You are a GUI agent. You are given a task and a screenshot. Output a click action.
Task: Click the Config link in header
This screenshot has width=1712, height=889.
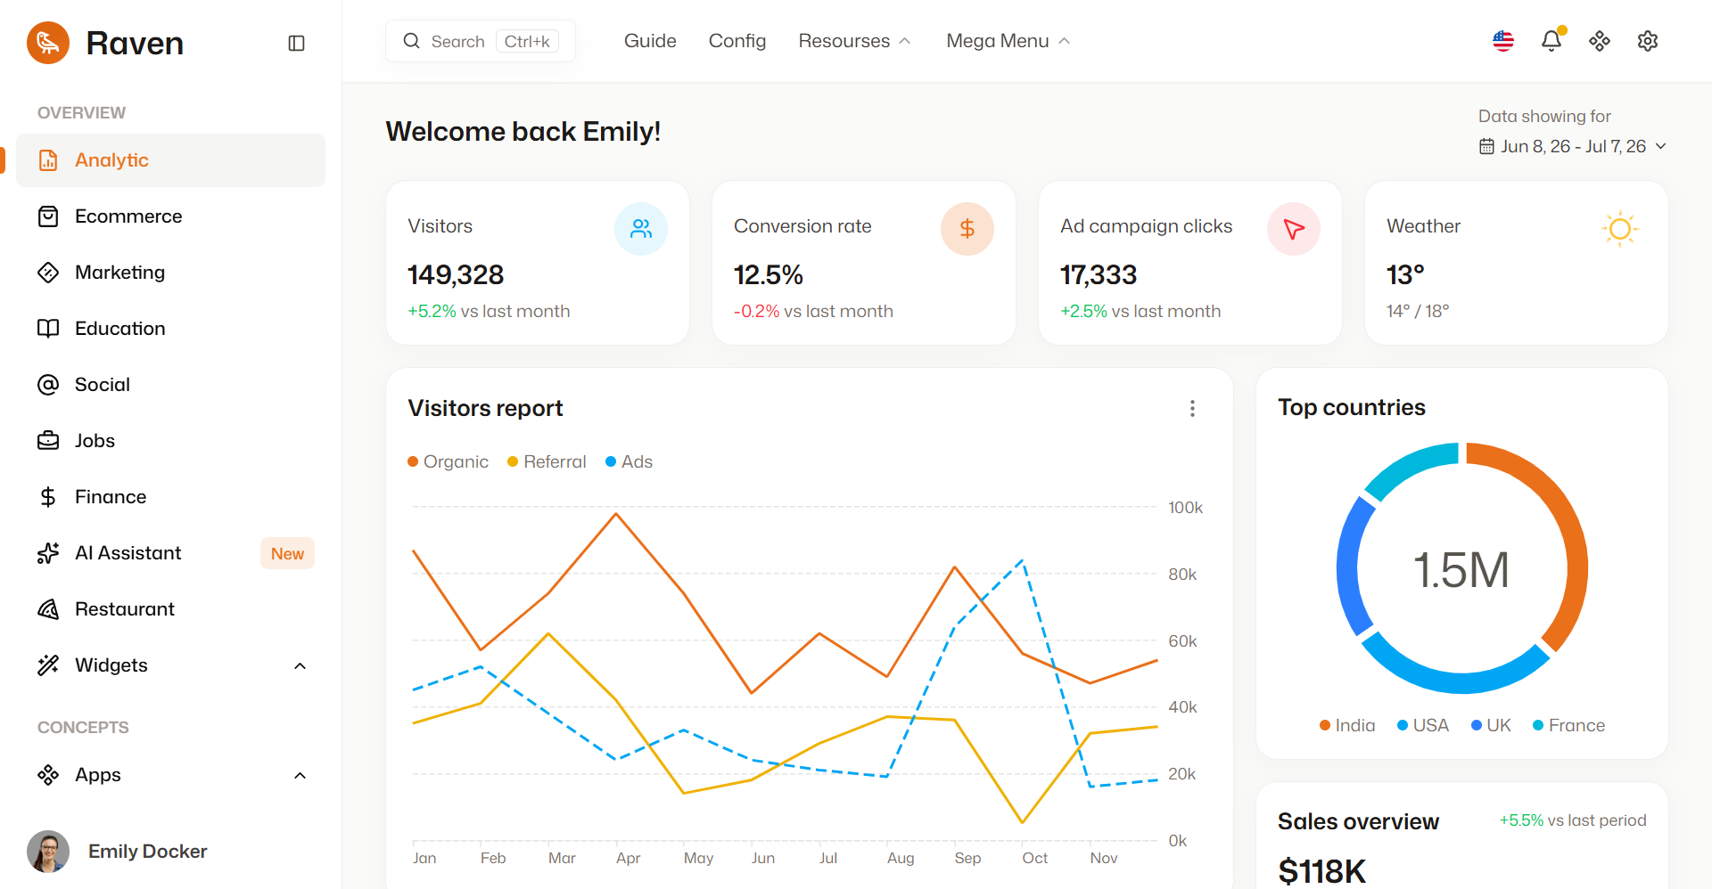coord(737,41)
